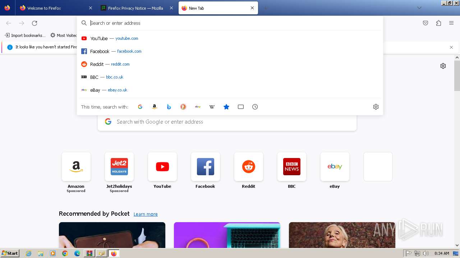460x258 pixels.
Task: Open Windows Media Player from taskbar
Action: point(53,253)
